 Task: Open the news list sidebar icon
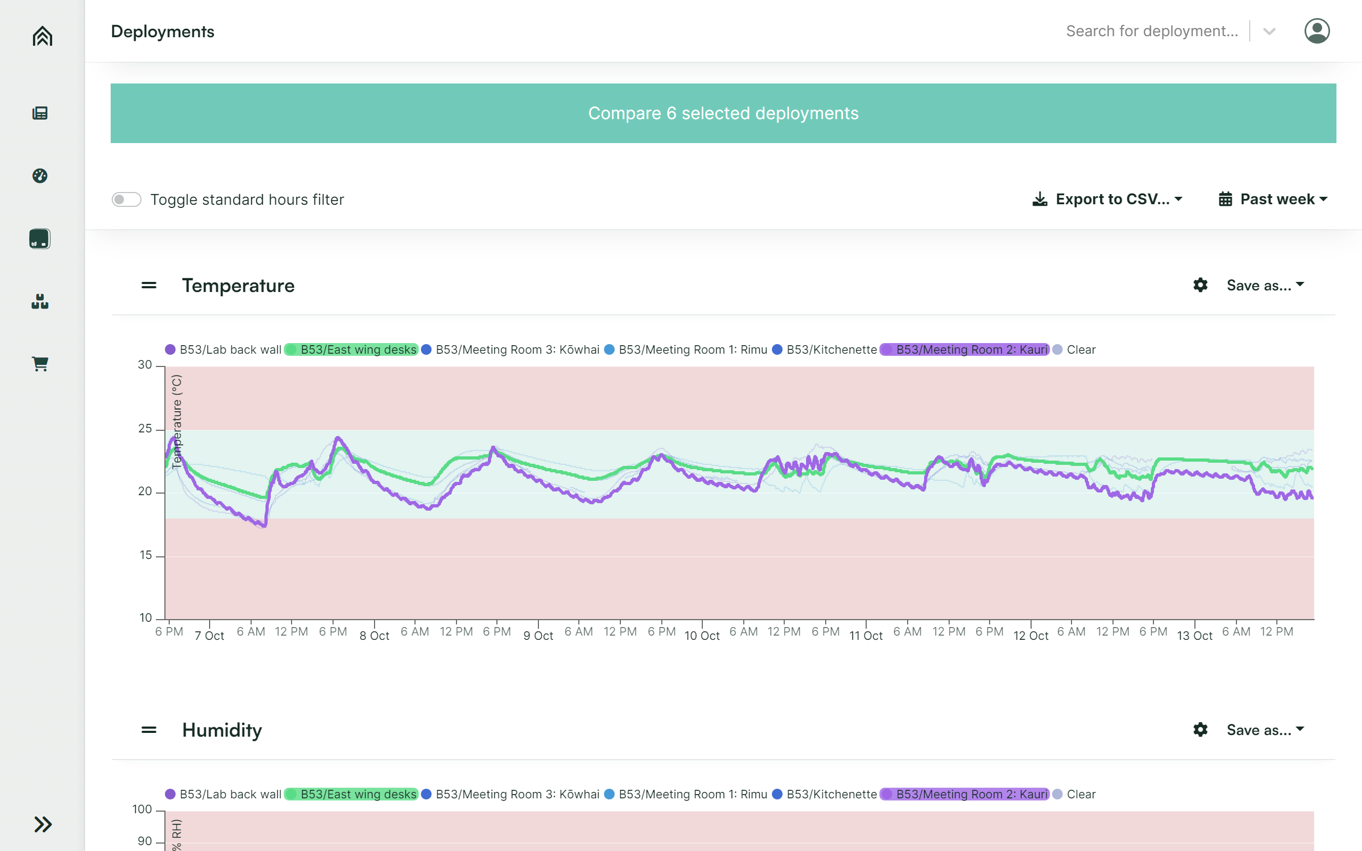pyautogui.click(x=40, y=113)
